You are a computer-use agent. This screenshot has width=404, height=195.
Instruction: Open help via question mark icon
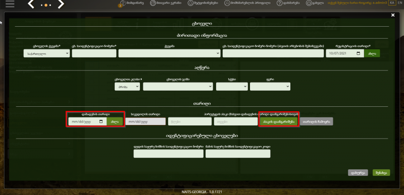coord(280,4)
